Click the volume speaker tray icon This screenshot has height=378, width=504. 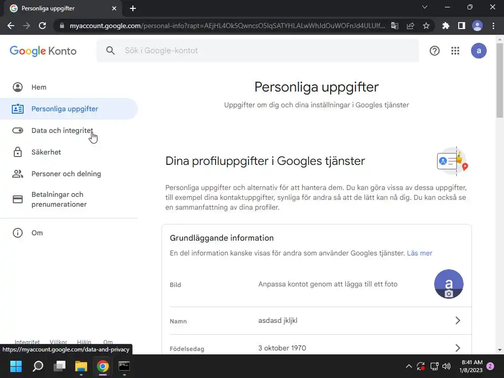click(x=446, y=366)
